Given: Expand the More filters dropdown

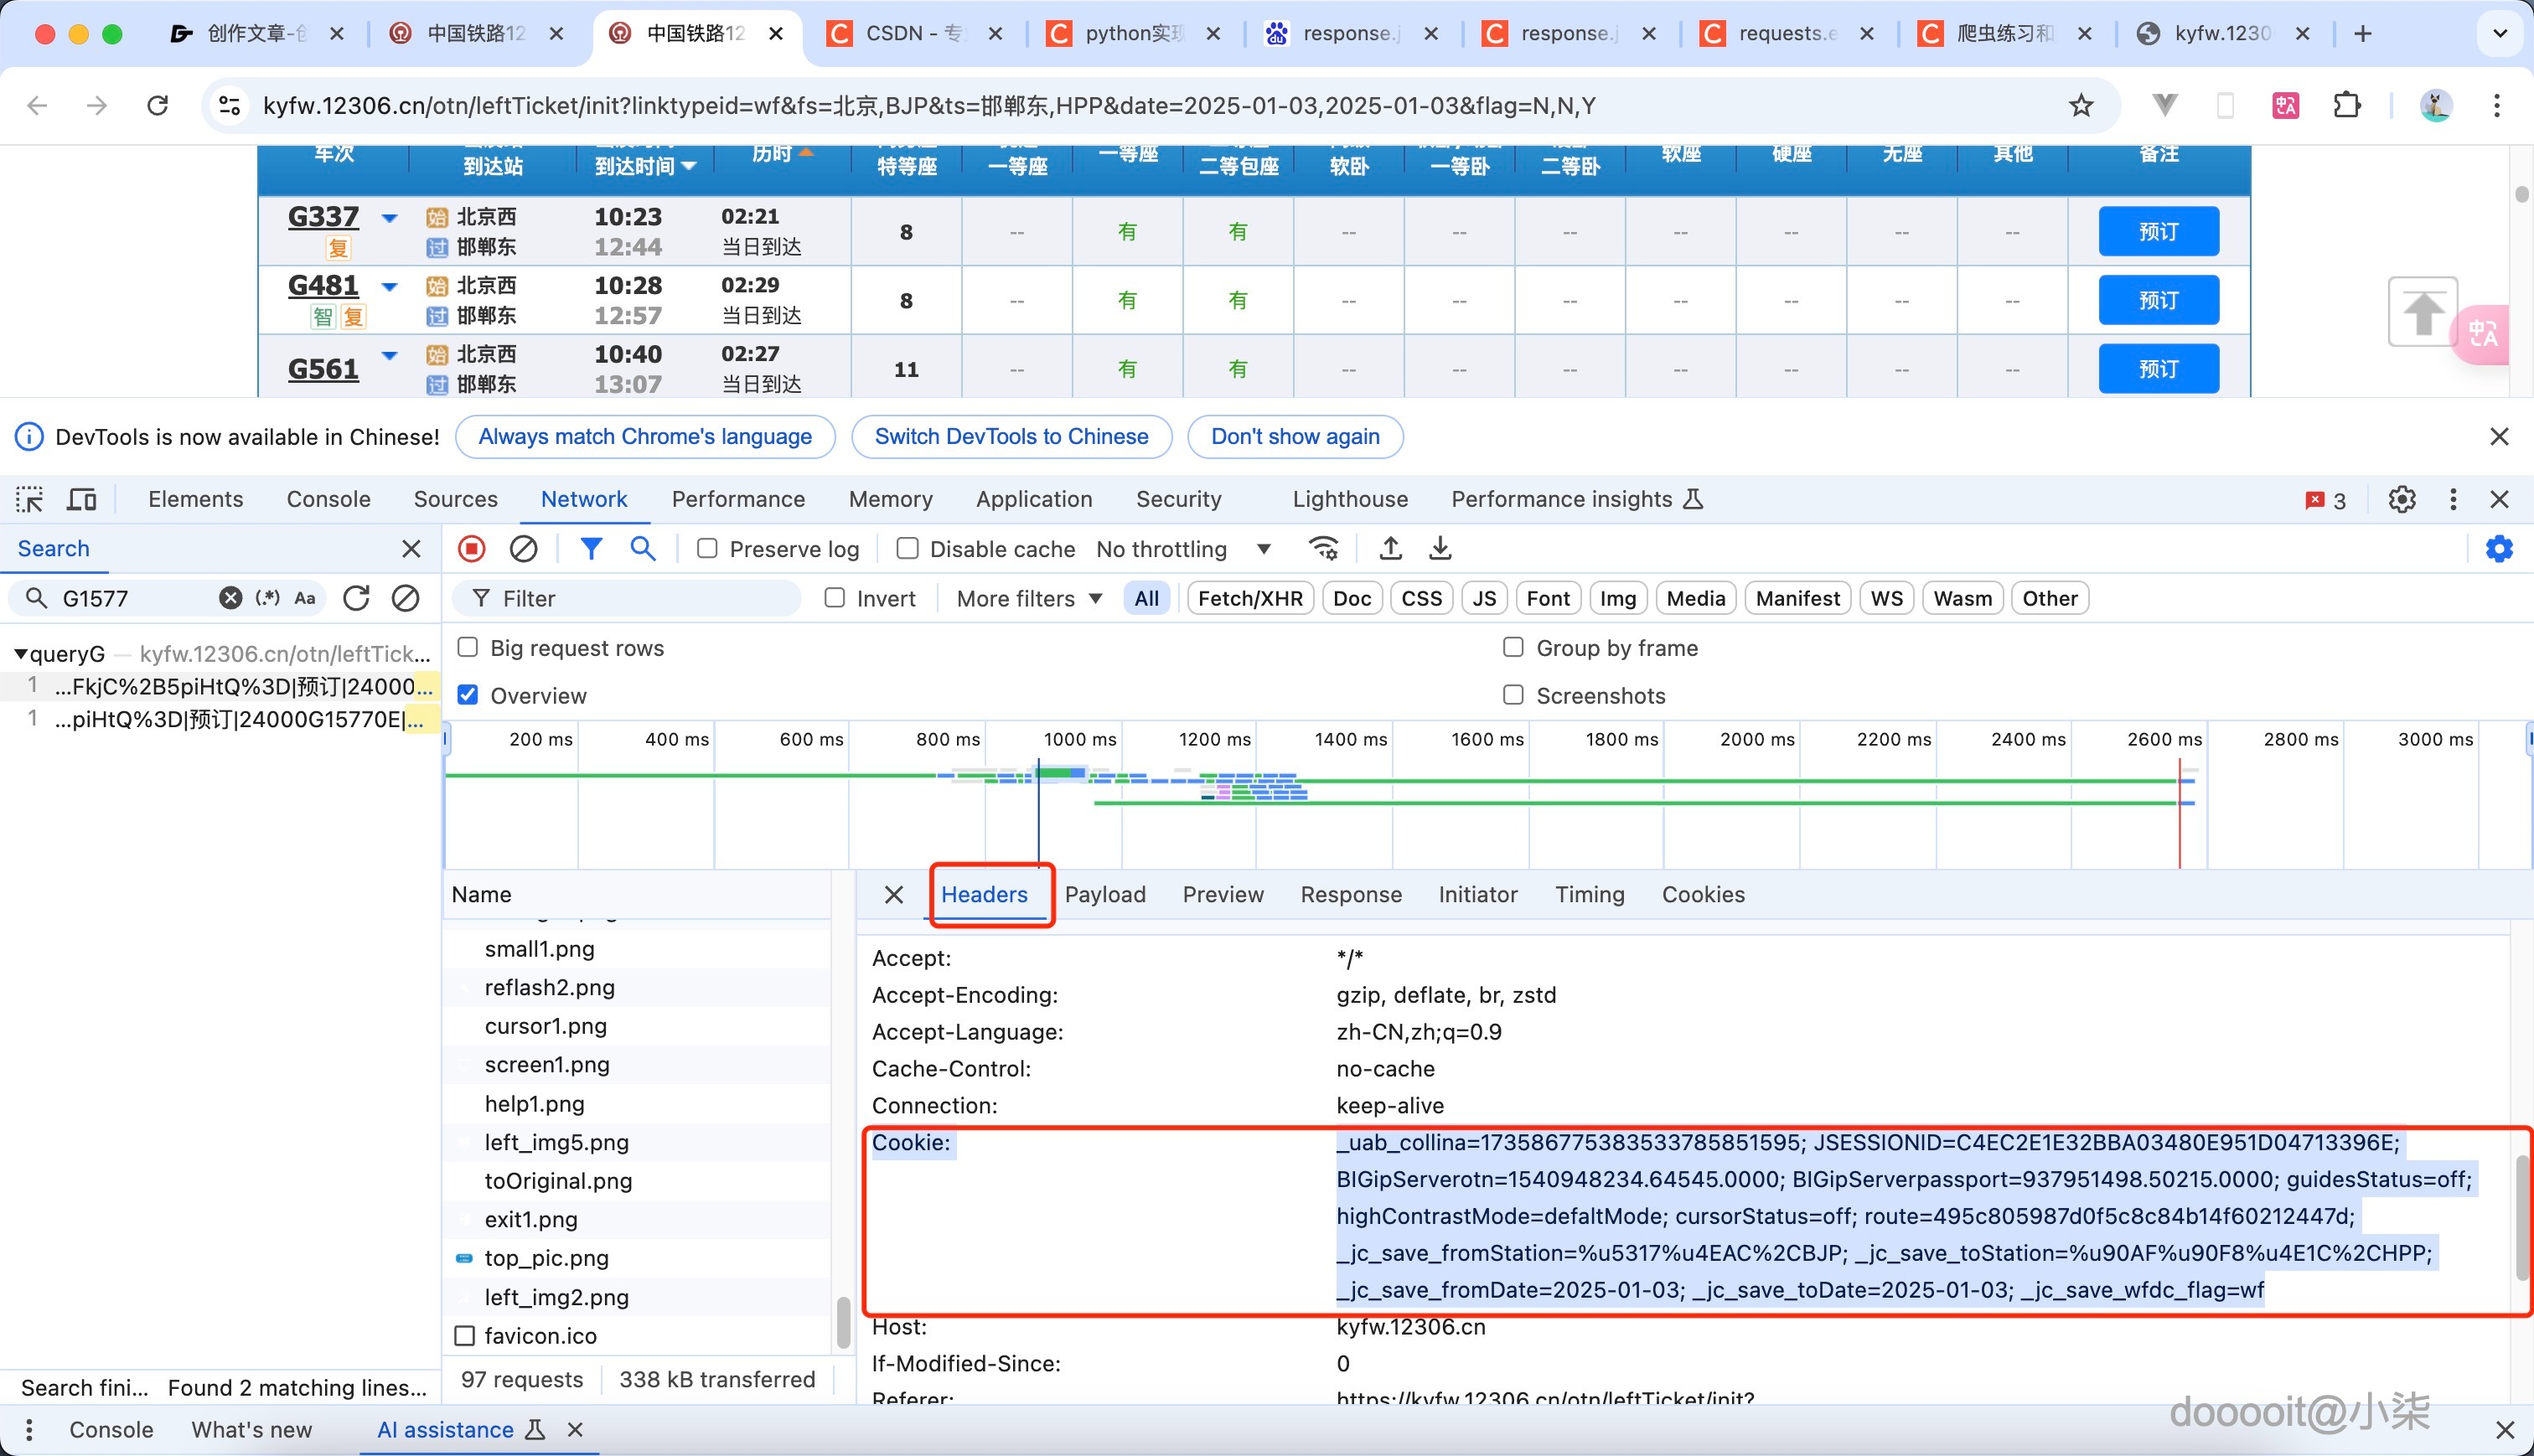Looking at the screenshot, I should [x=1028, y=598].
